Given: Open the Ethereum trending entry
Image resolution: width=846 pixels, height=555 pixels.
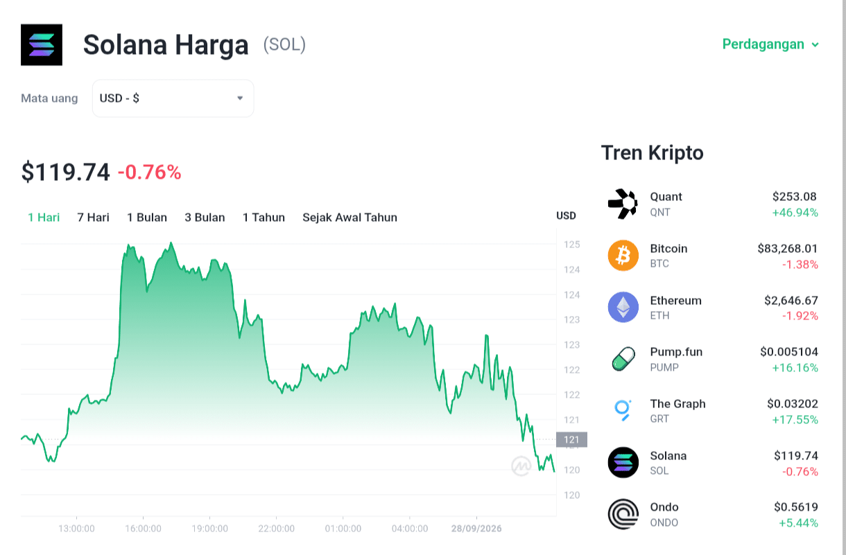Looking at the screenshot, I should tap(713, 308).
